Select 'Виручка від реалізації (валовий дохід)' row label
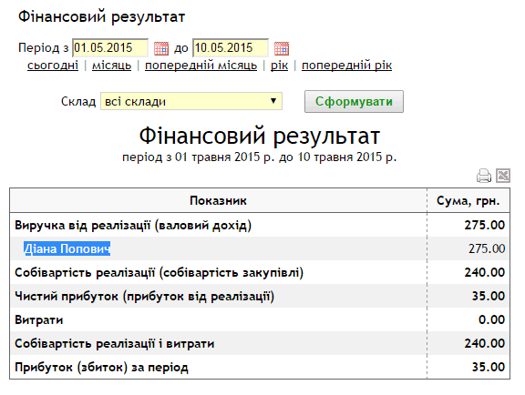Viewport: 525px width, 395px height. point(133,226)
